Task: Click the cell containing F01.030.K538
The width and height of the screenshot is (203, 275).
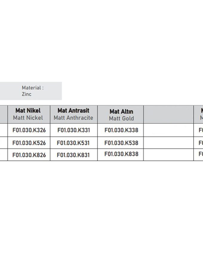Action: [x=121, y=143]
